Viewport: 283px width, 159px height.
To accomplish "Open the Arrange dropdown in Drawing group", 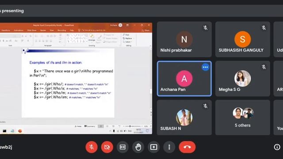I will pyautogui.click(x=92, y=38).
